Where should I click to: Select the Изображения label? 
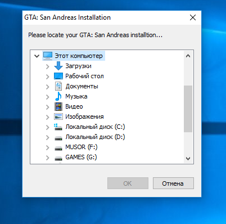[x=84, y=117]
